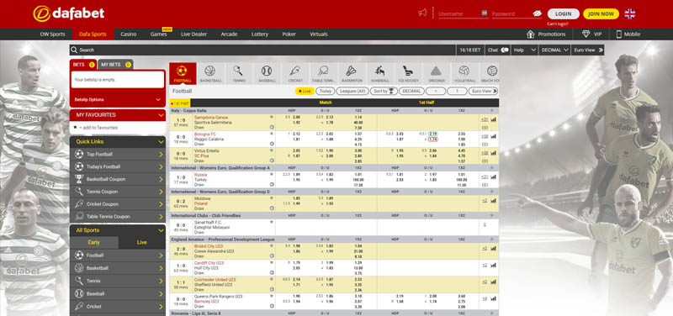Click the Promotions gift icon
Image resolution: width=673 pixels, height=316 pixels.
[531, 34]
